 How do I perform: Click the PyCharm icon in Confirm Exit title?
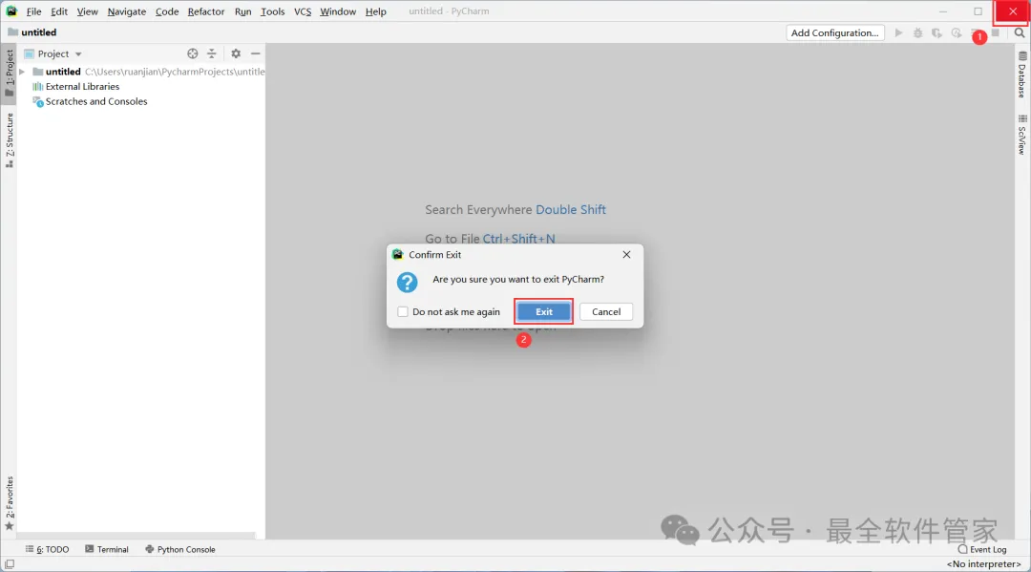(398, 254)
